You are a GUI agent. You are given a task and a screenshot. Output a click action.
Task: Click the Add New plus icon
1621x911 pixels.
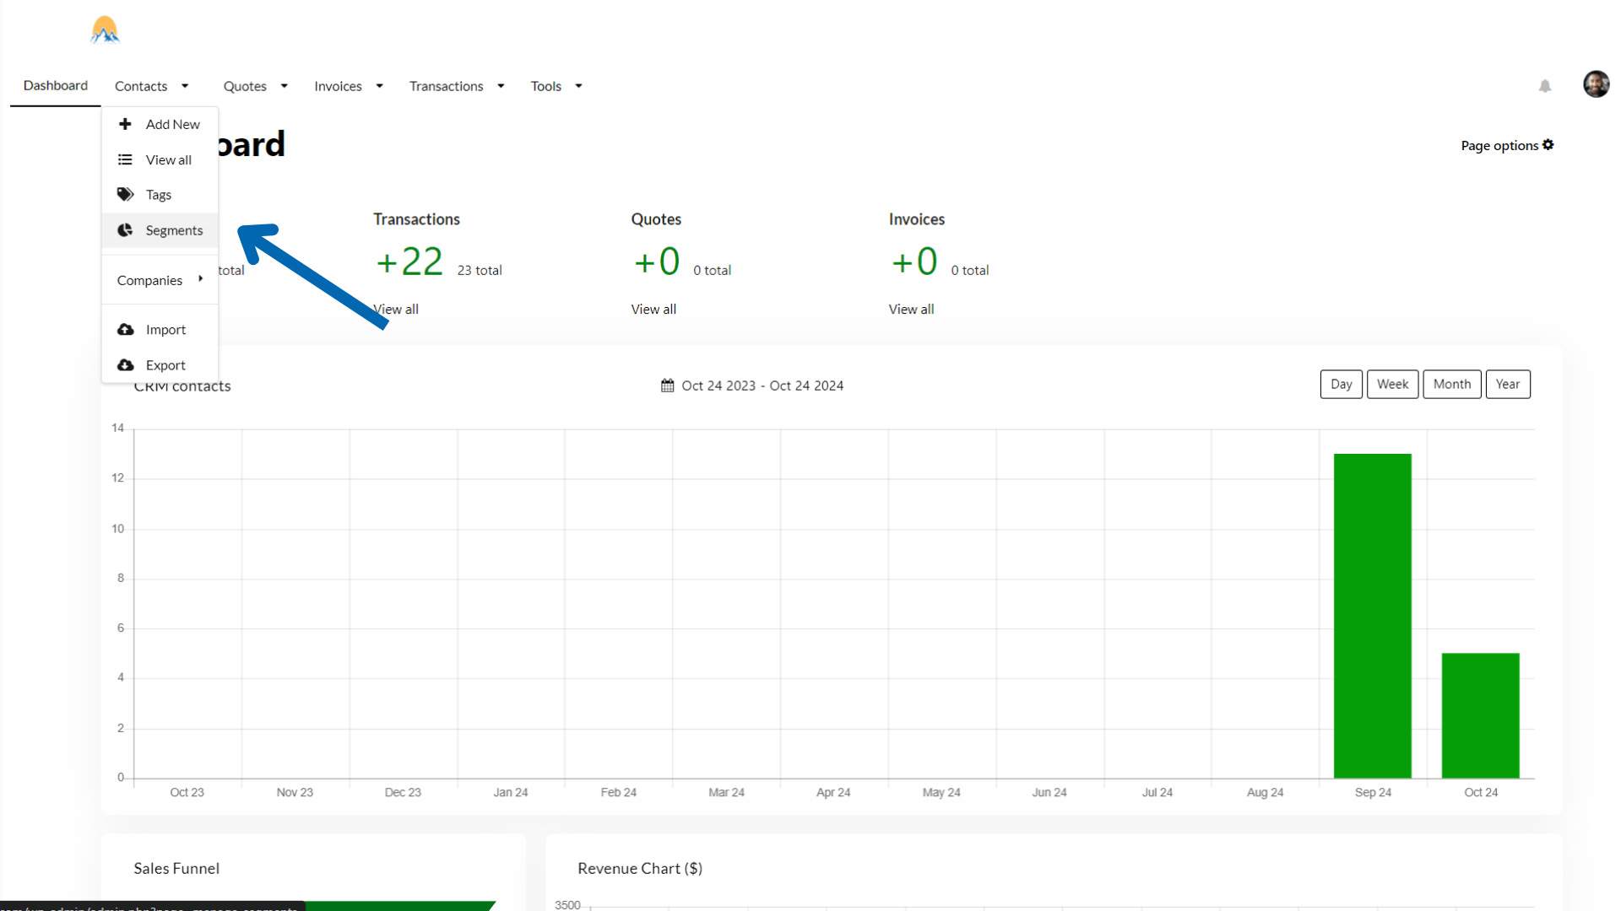tap(125, 124)
